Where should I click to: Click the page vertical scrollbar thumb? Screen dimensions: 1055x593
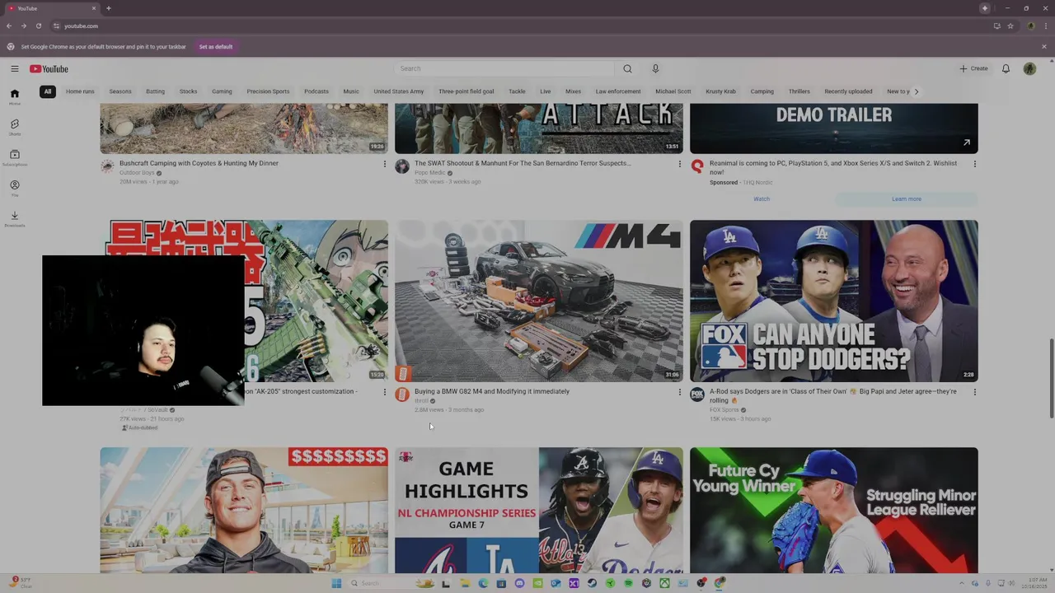tap(1050, 378)
